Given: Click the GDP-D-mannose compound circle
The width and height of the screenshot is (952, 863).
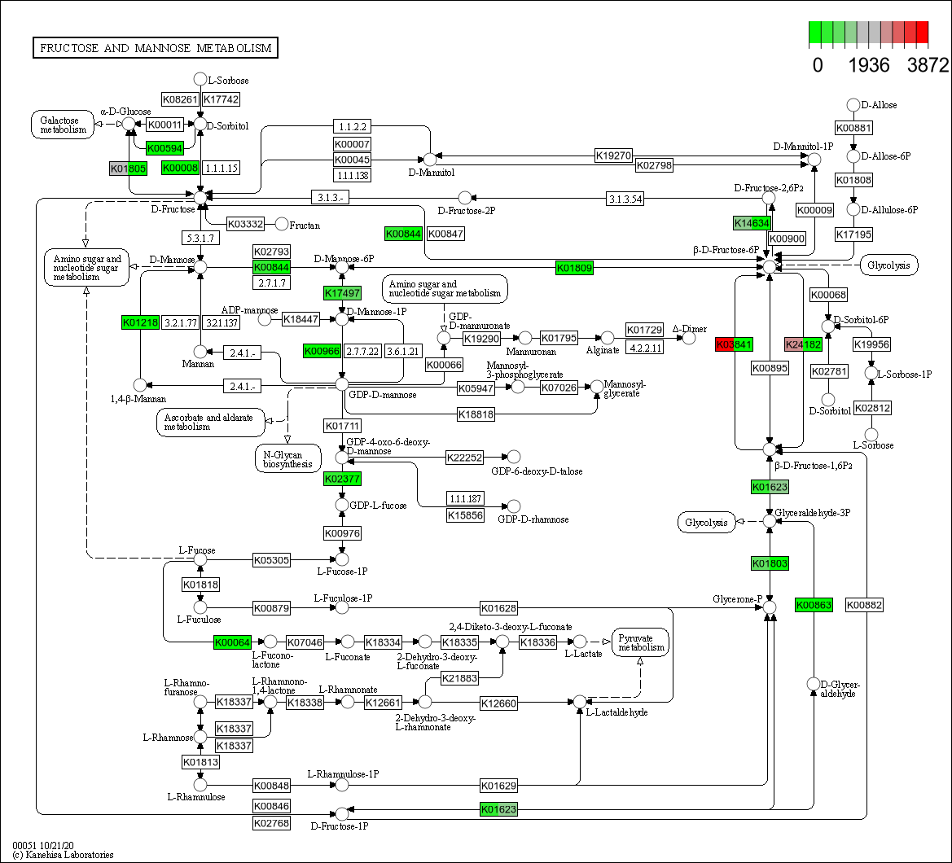Looking at the screenshot, I should (342, 384).
